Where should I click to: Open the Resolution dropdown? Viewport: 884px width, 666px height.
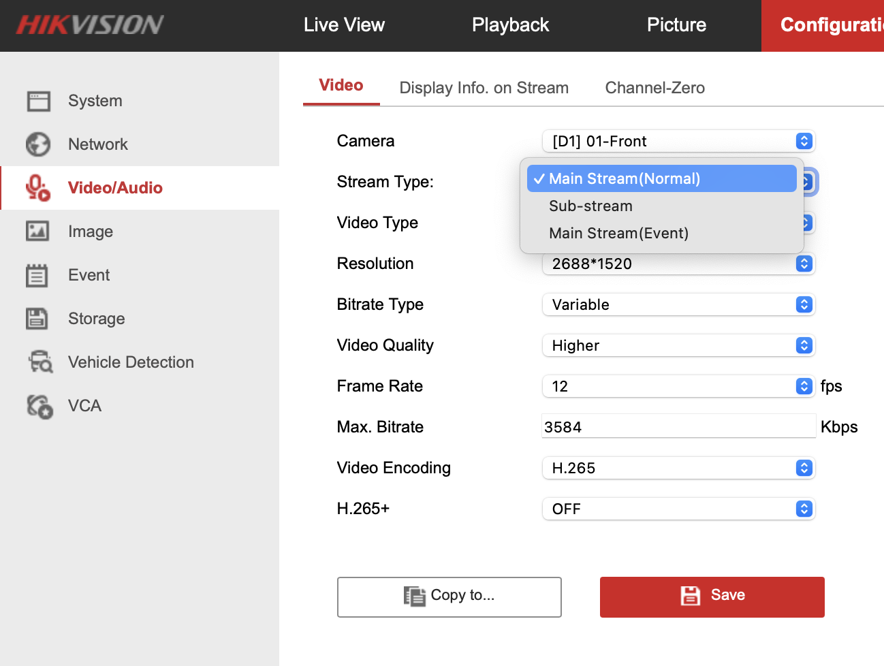pyautogui.click(x=678, y=264)
